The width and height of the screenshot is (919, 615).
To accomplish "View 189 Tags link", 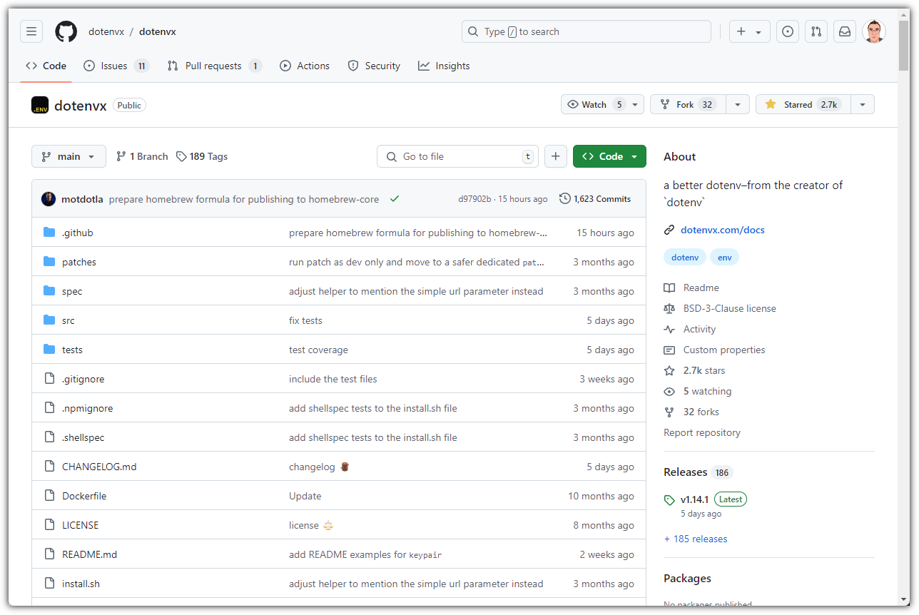I will 202,156.
